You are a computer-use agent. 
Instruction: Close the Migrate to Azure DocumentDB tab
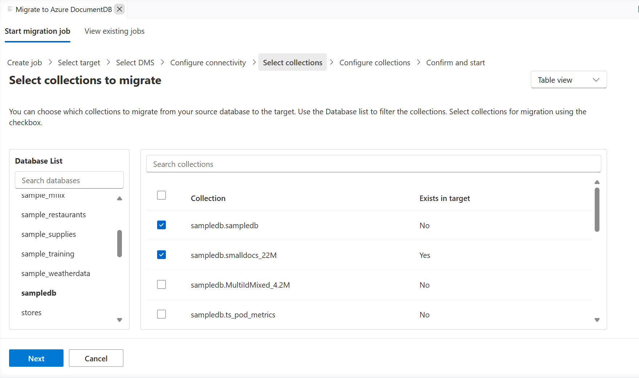click(119, 9)
